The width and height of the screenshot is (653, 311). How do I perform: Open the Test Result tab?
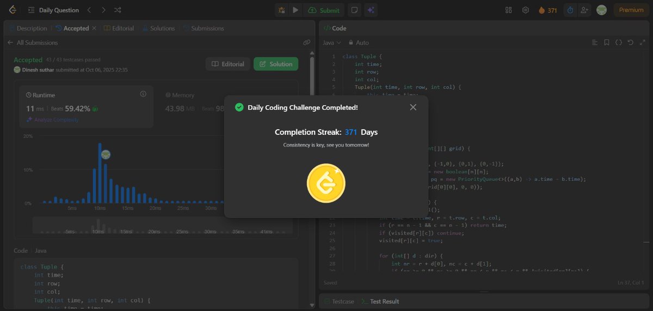tap(379, 301)
